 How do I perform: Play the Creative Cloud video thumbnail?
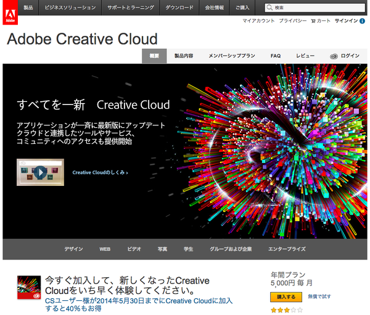click(x=40, y=172)
